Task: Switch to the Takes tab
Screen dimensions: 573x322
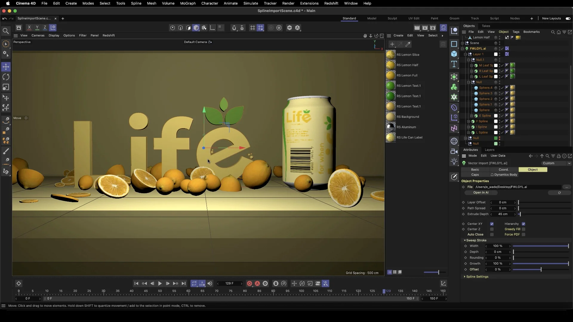Action: tap(486, 26)
